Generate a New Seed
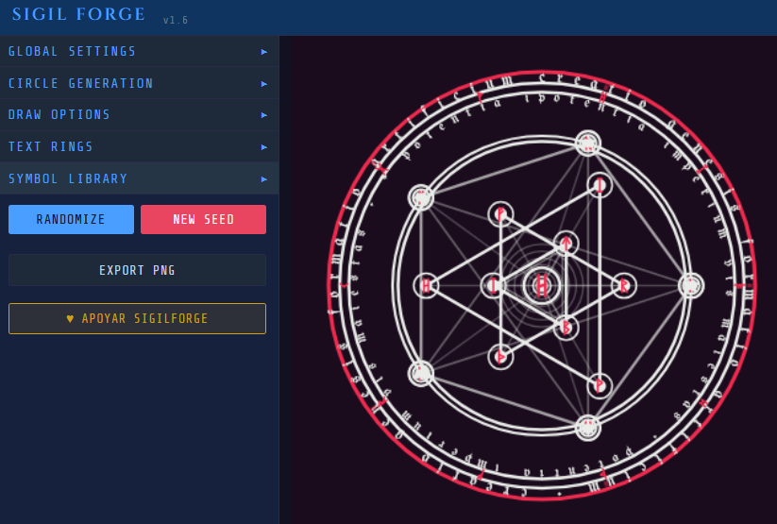Screen dimensions: 777x524 203,219
